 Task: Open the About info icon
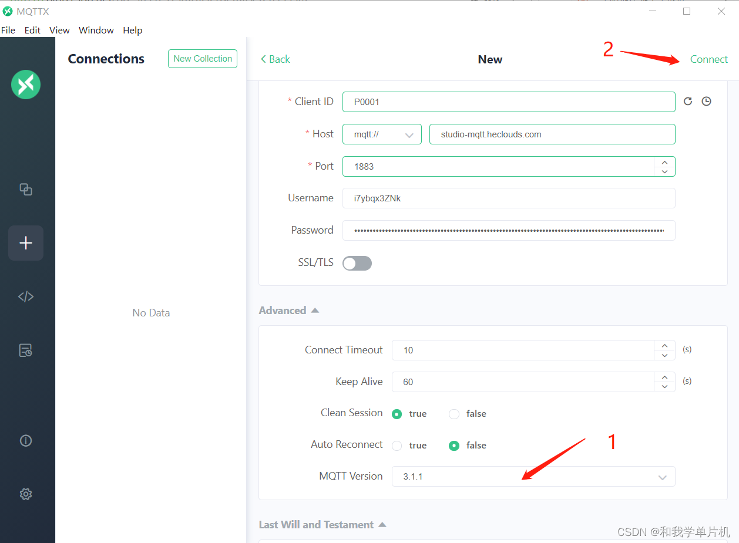pos(26,440)
